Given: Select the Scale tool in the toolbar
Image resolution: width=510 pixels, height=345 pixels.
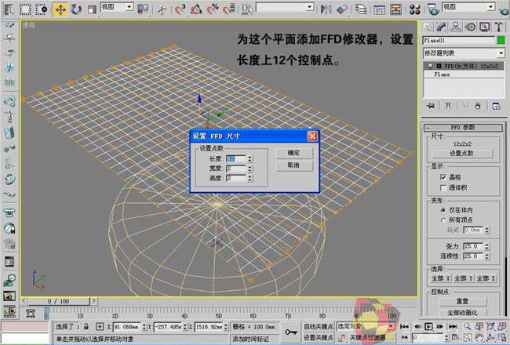Looking at the screenshot, I should [x=92, y=9].
